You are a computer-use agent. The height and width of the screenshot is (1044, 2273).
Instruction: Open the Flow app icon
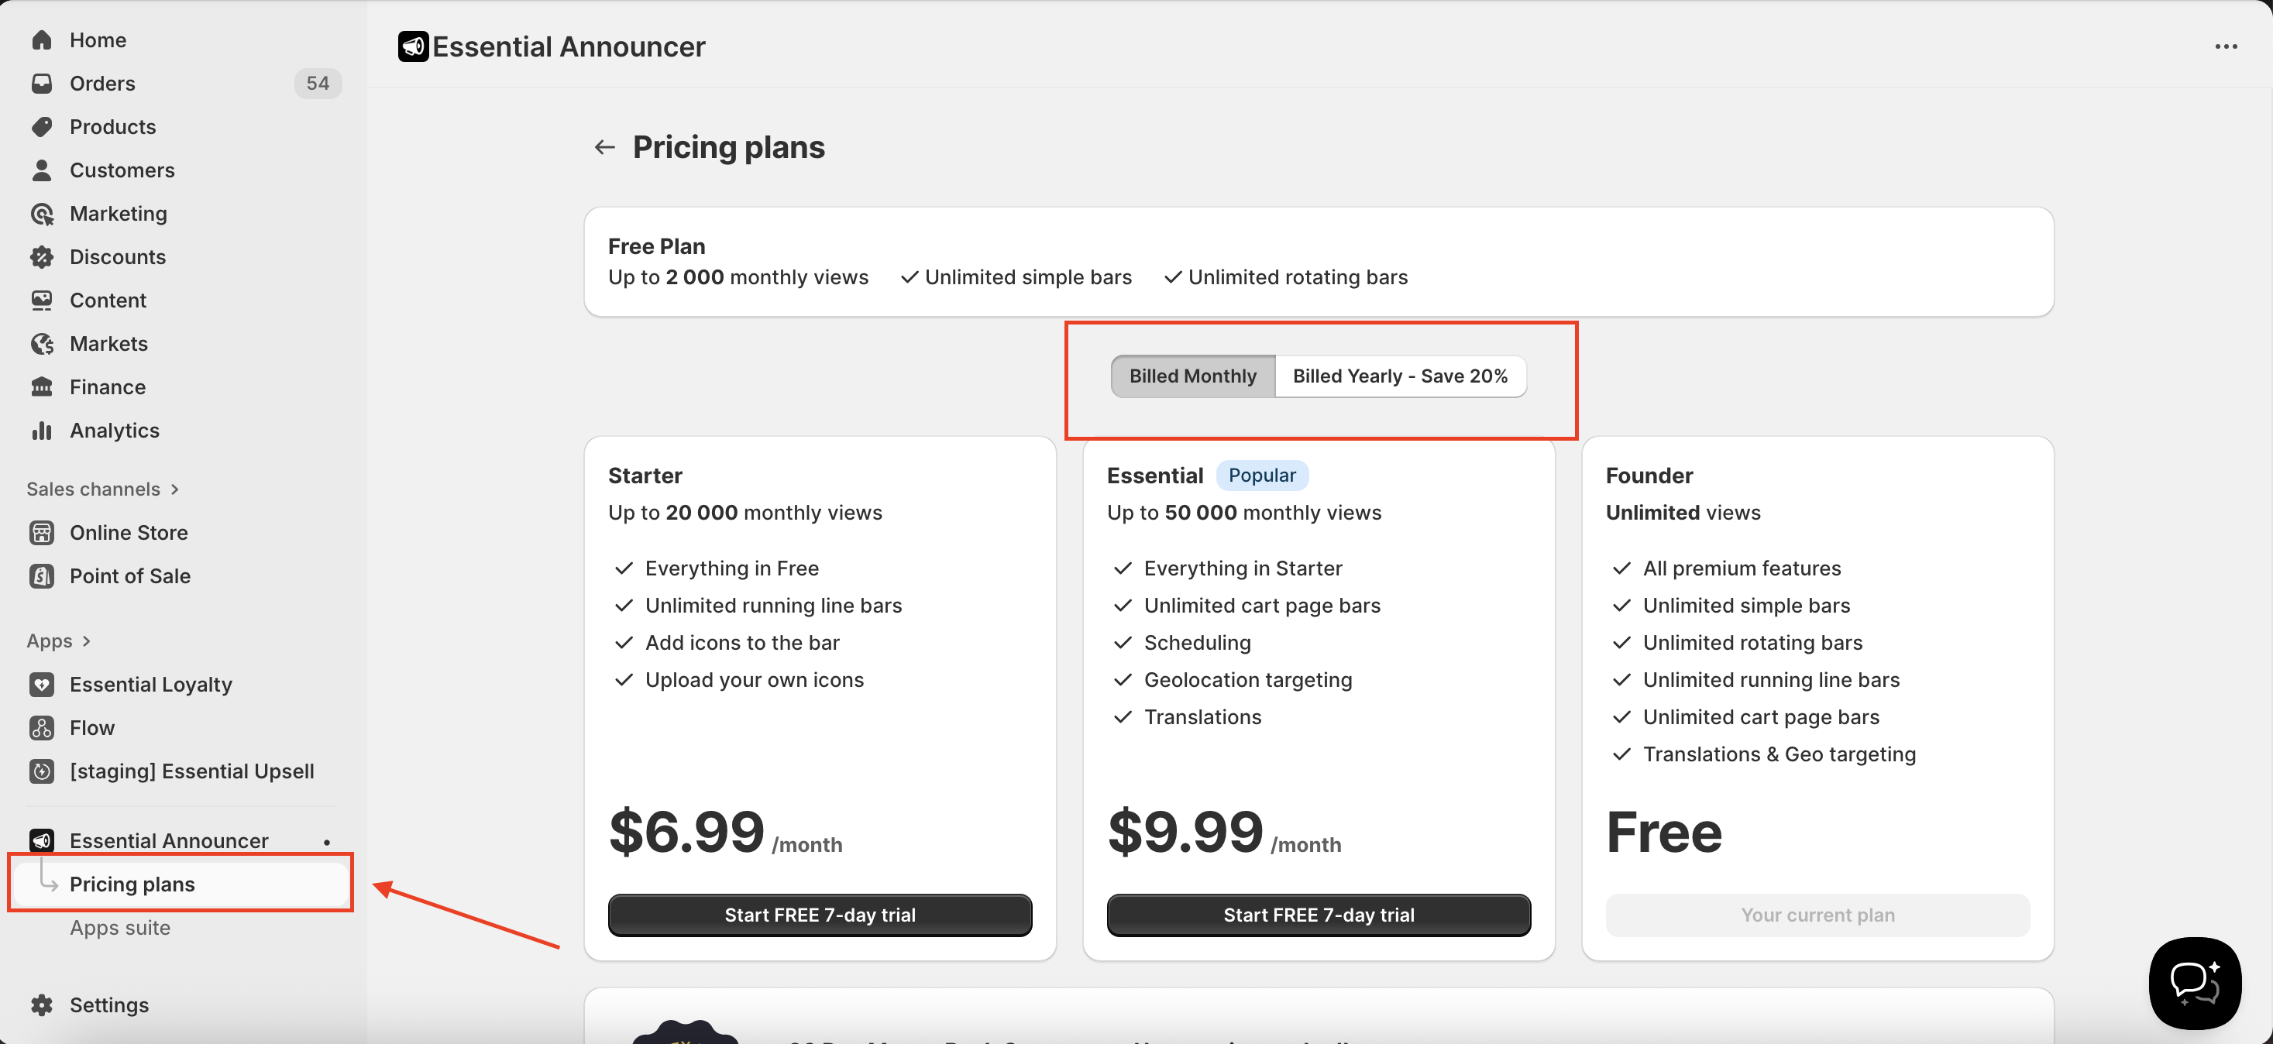click(42, 727)
